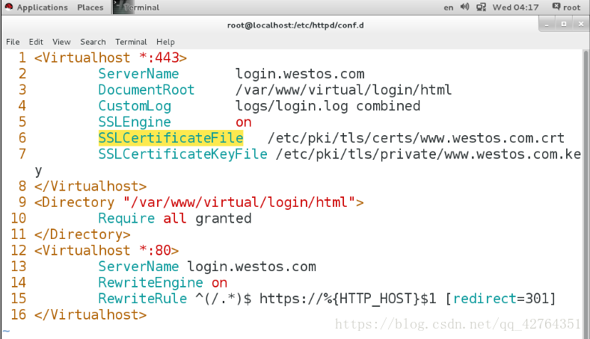Click the </Virtualhost> tag on line 8
Image resolution: width=590 pixels, height=339 pixels.
coord(90,186)
